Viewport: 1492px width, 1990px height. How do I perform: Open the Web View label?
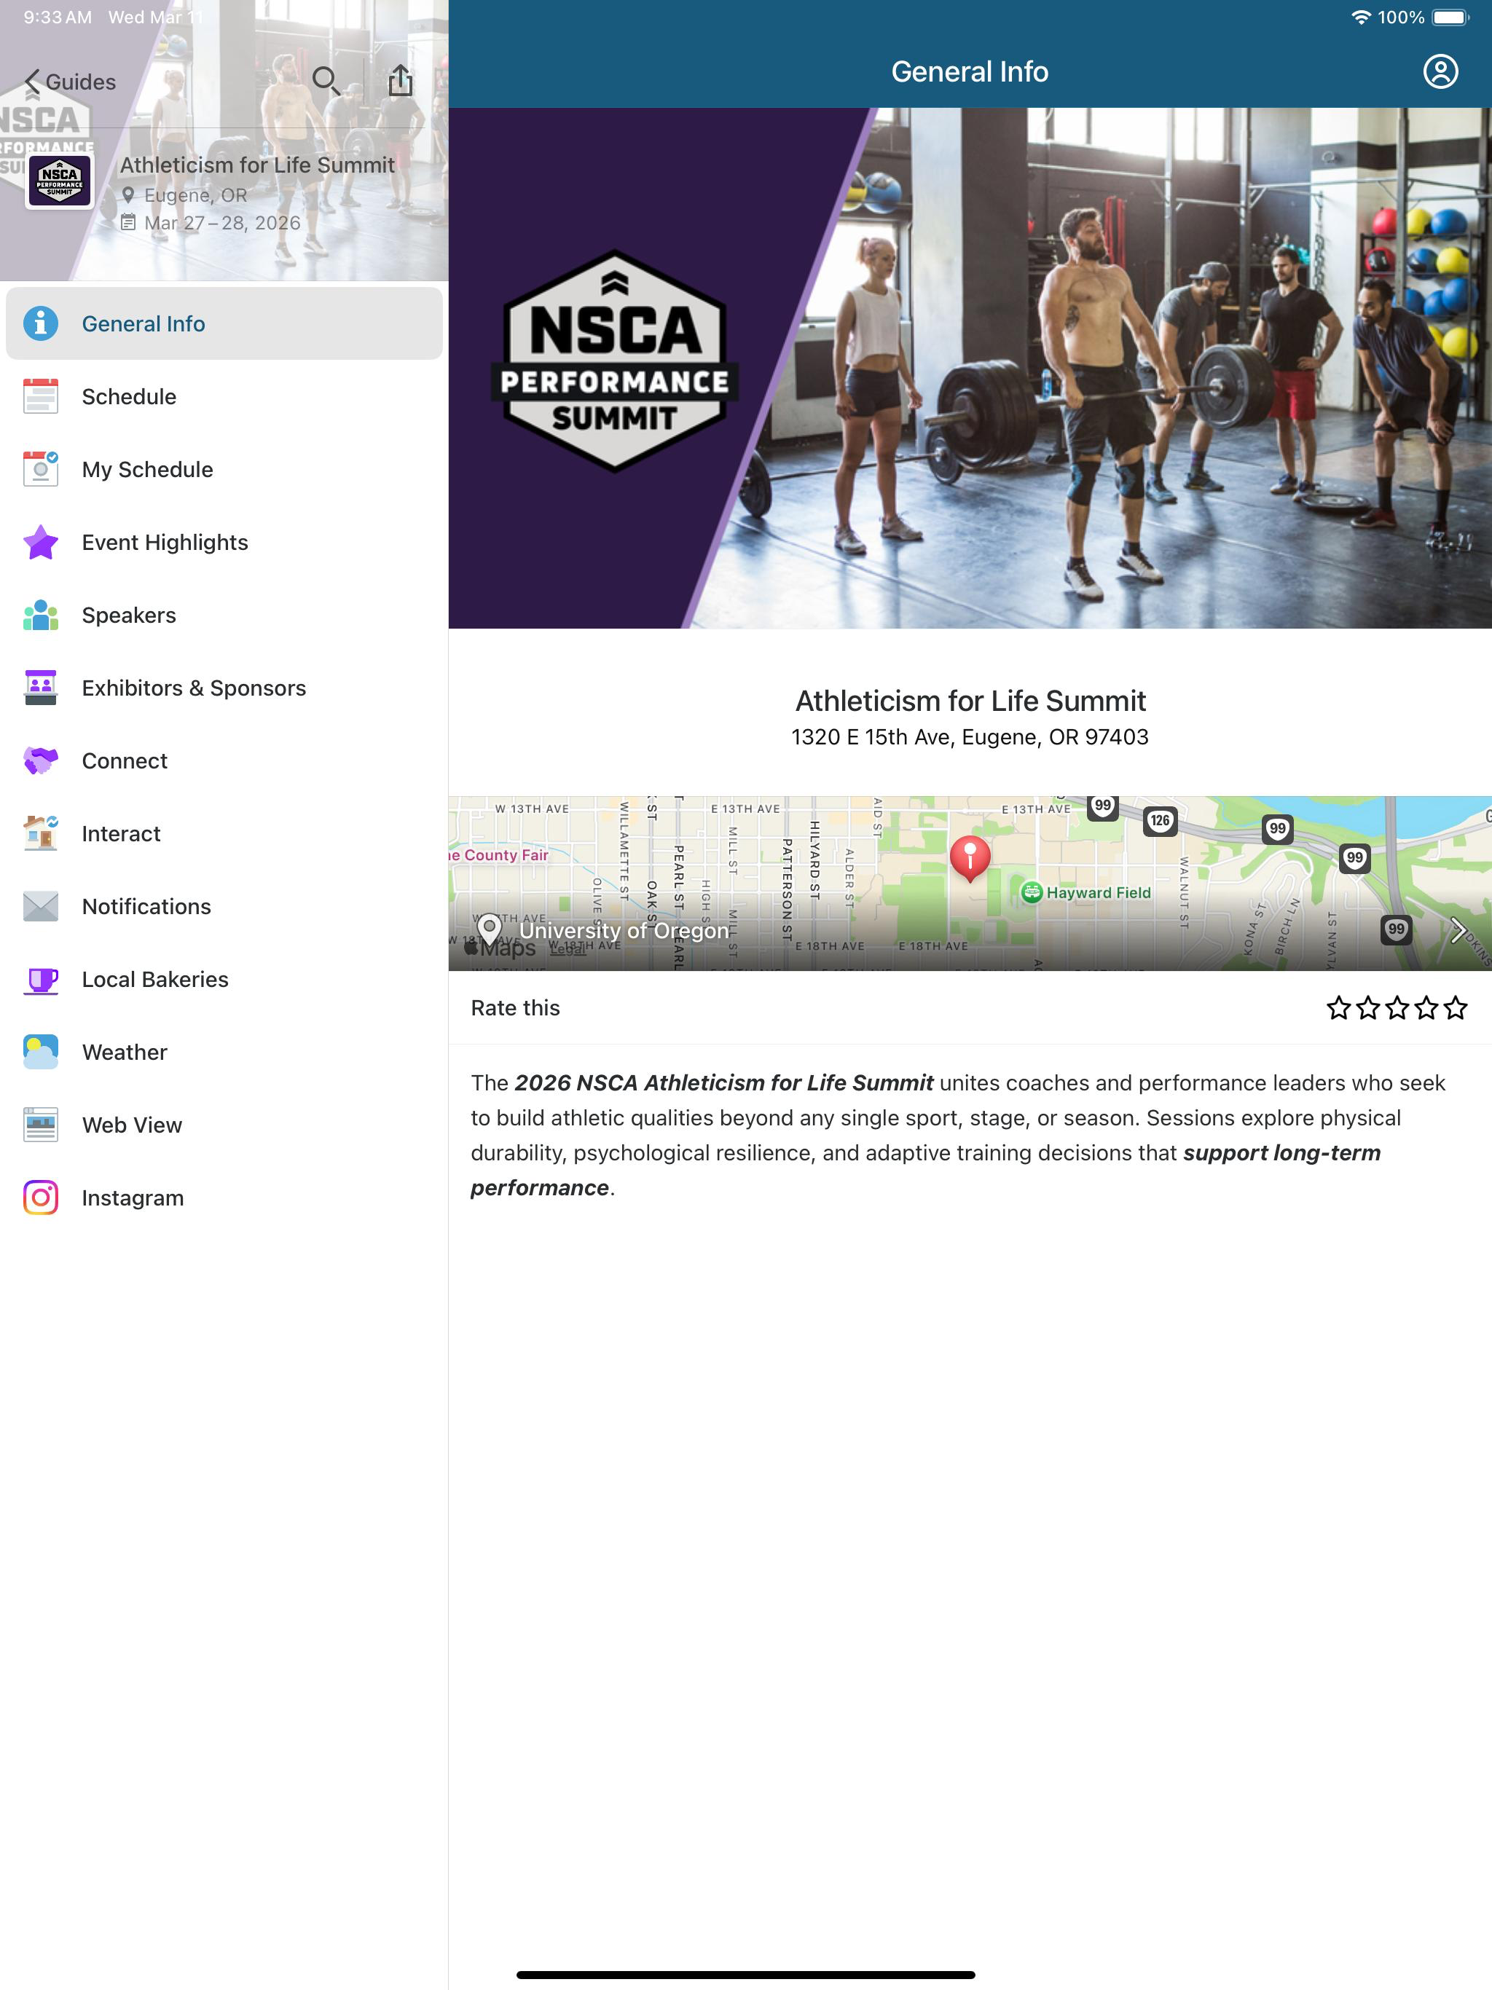point(133,1125)
